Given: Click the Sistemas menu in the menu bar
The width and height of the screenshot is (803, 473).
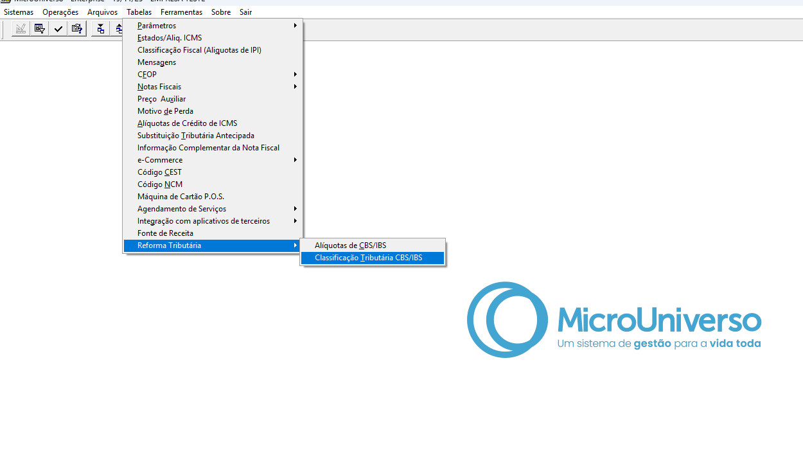Looking at the screenshot, I should click(x=19, y=12).
